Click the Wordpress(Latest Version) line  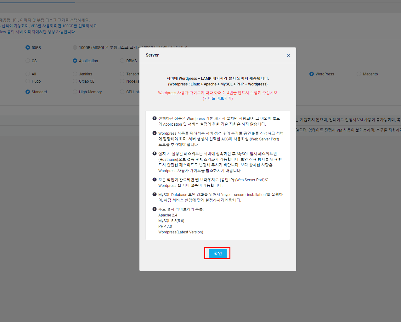point(181,232)
